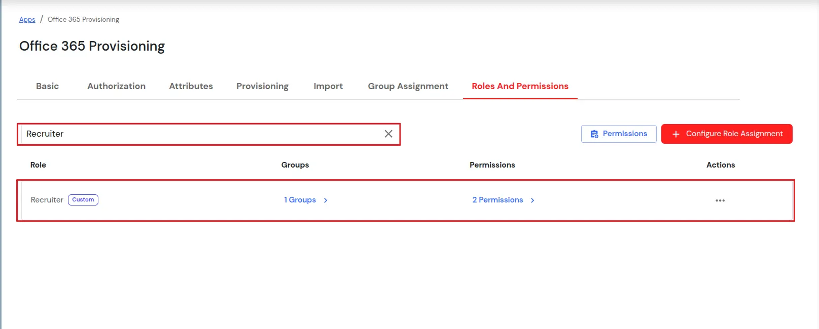Click the Office 365 Provisioning page title
Image resolution: width=819 pixels, height=329 pixels.
(92, 46)
